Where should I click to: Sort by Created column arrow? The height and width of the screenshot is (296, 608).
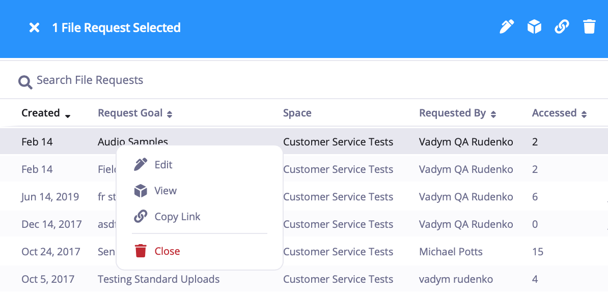click(68, 116)
